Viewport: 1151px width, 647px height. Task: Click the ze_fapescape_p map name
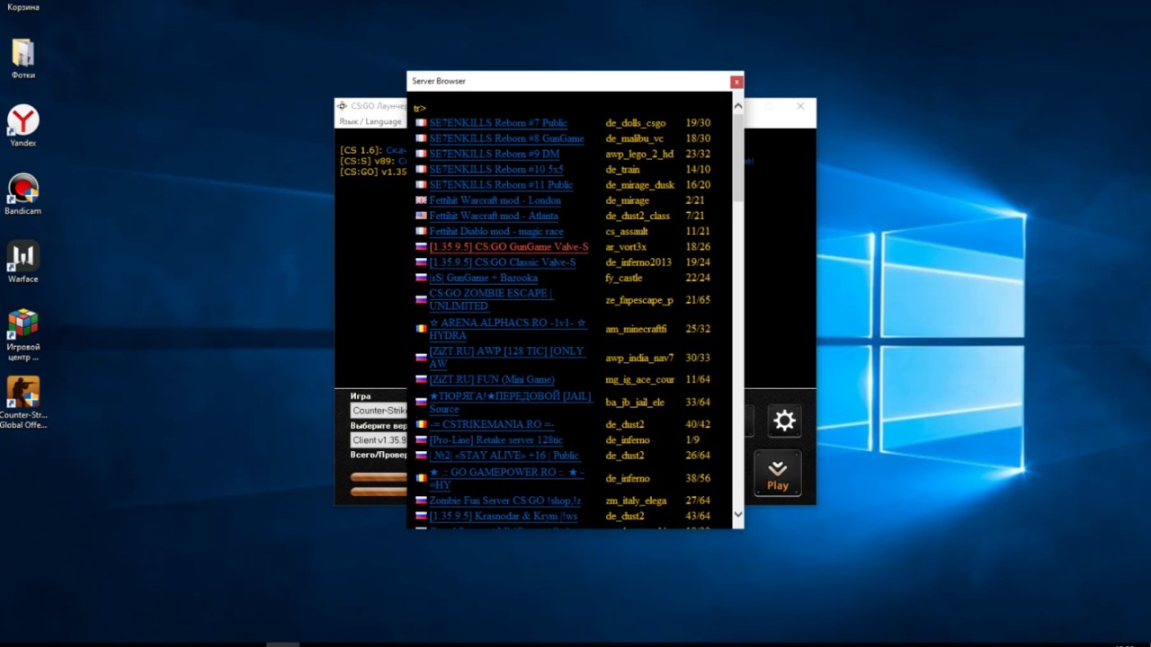[x=639, y=300]
